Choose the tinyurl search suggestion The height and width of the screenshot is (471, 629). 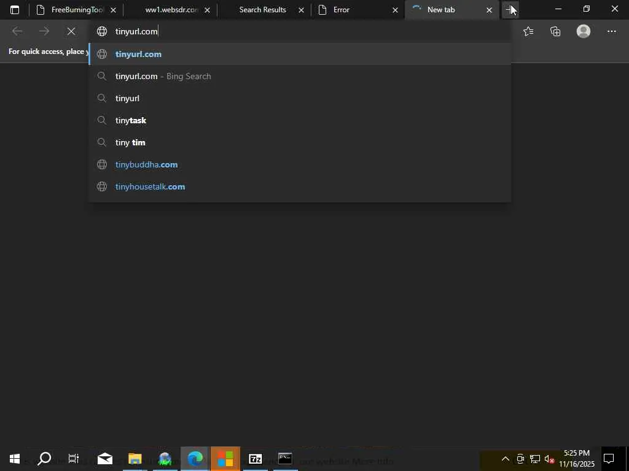click(x=300, y=98)
